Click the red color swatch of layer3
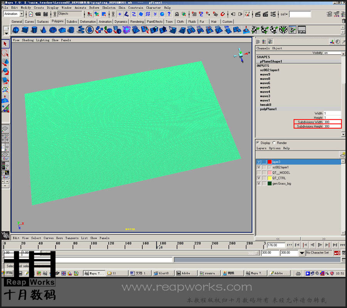The height and width of the screenshot is (308, 347). (270, 162)
